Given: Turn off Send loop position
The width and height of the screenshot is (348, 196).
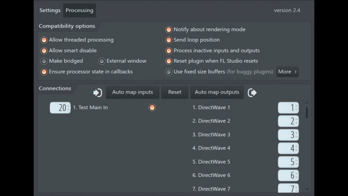Looking at the screenshot, I should (169, 40).
